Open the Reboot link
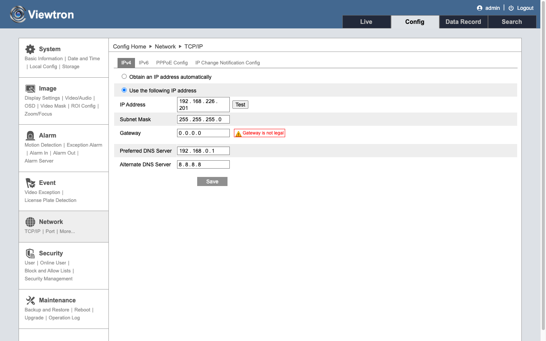Viewport: 546px width, 341px height. (x=82, y=310)
